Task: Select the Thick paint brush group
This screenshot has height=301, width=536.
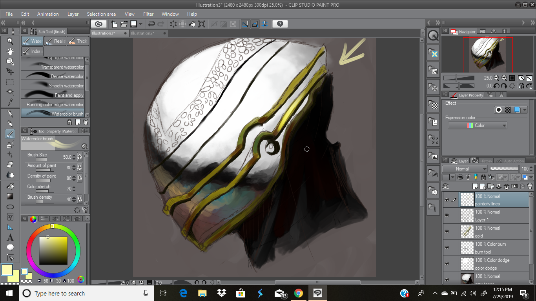Action: coord(78,41)
